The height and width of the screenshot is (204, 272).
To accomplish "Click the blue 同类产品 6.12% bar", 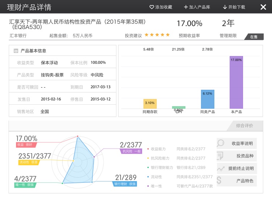I will point(207,99).
